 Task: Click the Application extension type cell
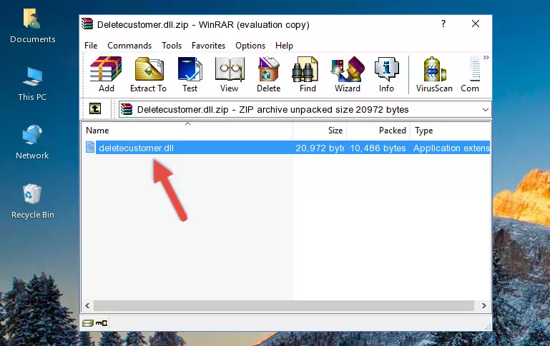tap(451, 148)
